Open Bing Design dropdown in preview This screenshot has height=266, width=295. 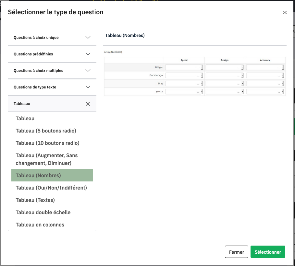click(225, 84)
